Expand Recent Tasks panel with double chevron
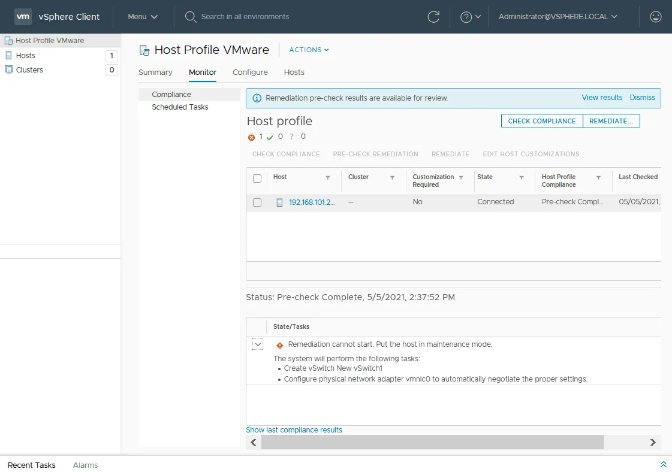This screenshot has height=472, width=672. (x=663, y=465)
